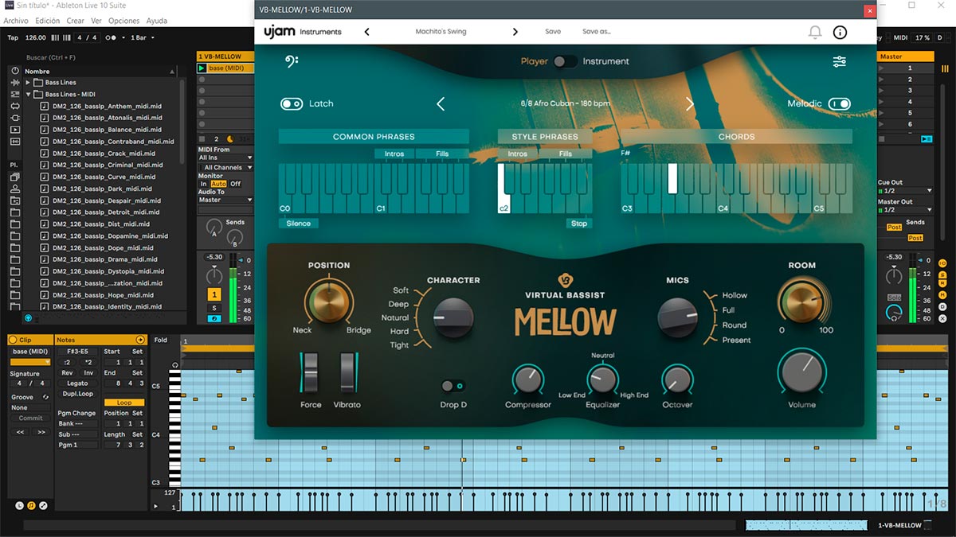
Task: Toggle the piano roll headphone preview icon
Action: [174, 365]
